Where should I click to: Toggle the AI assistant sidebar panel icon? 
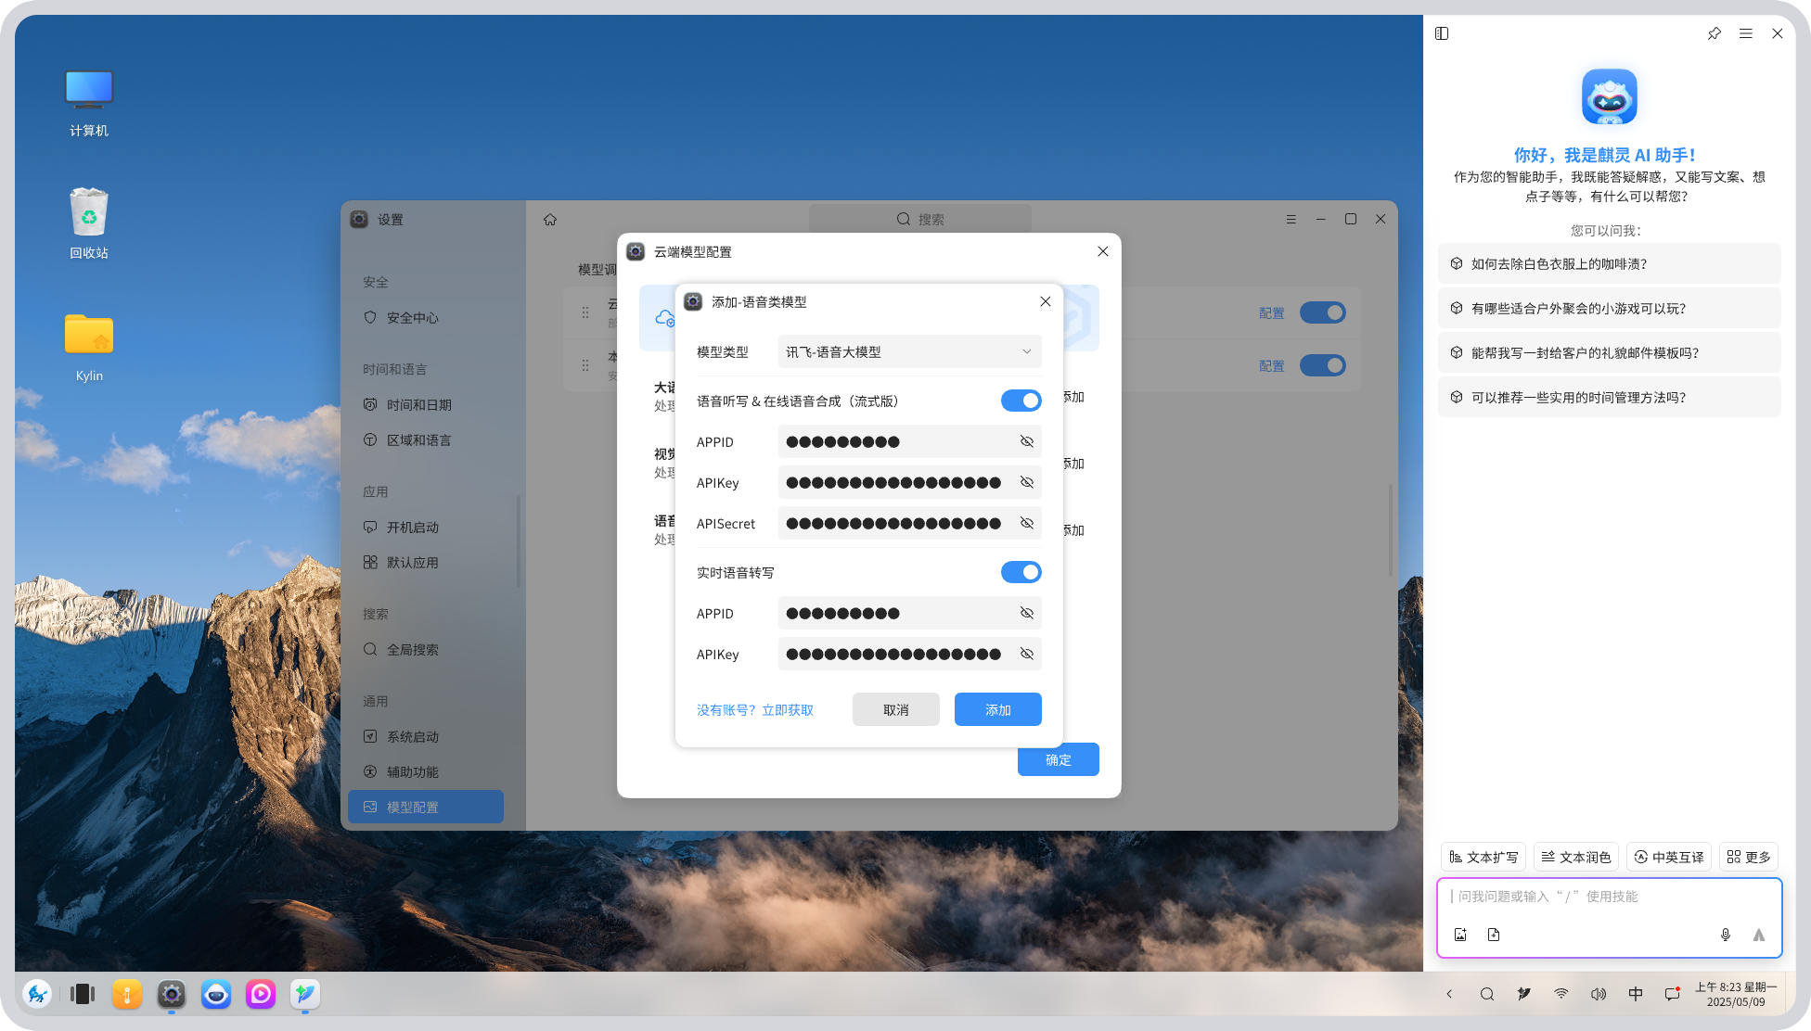click(1442, 33)
